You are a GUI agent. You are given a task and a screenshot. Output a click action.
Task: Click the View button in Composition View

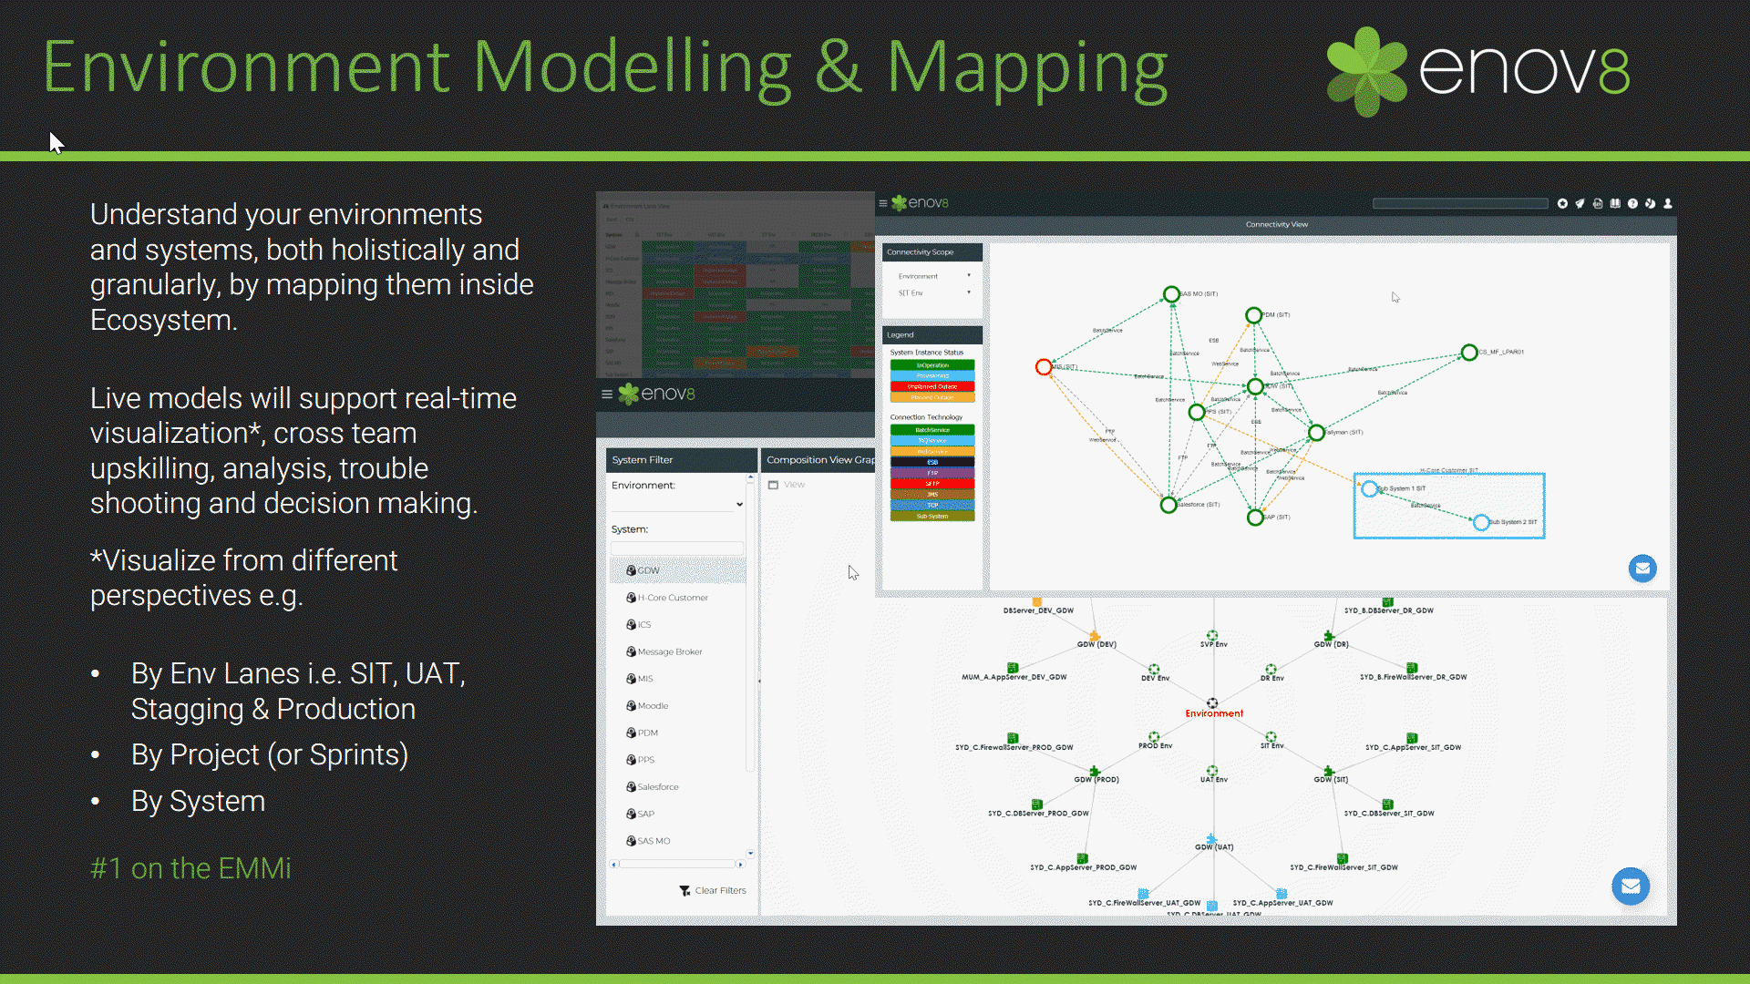(787, 485)
